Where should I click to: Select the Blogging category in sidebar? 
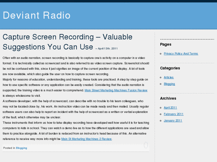click(x=170, y=84)
